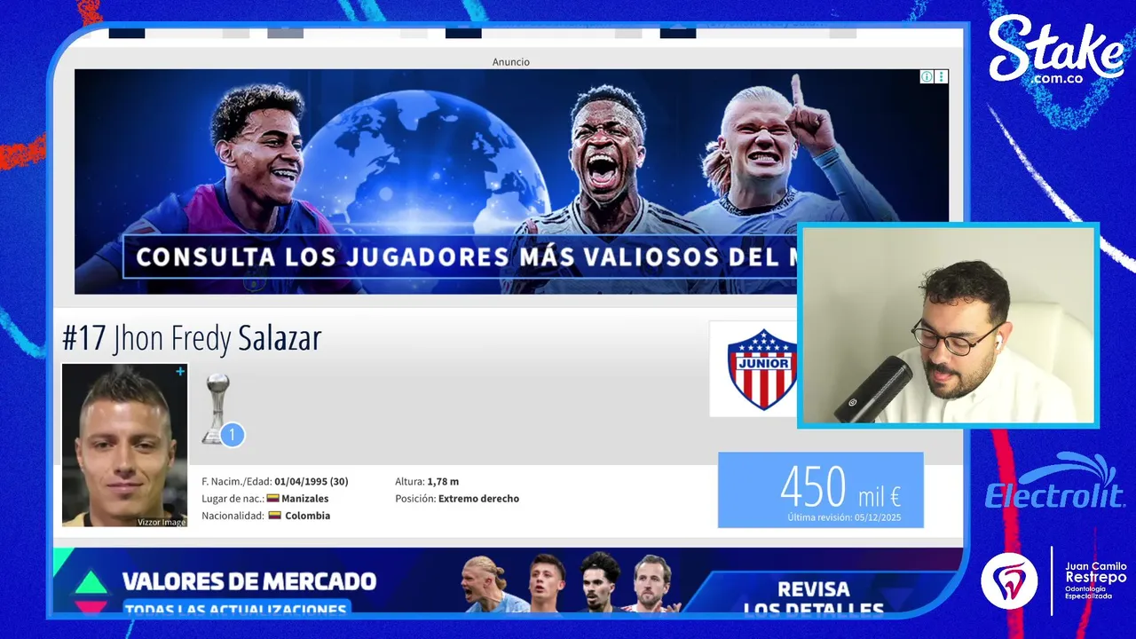Click the green up arrow on the Valores banner

point(91,581)
